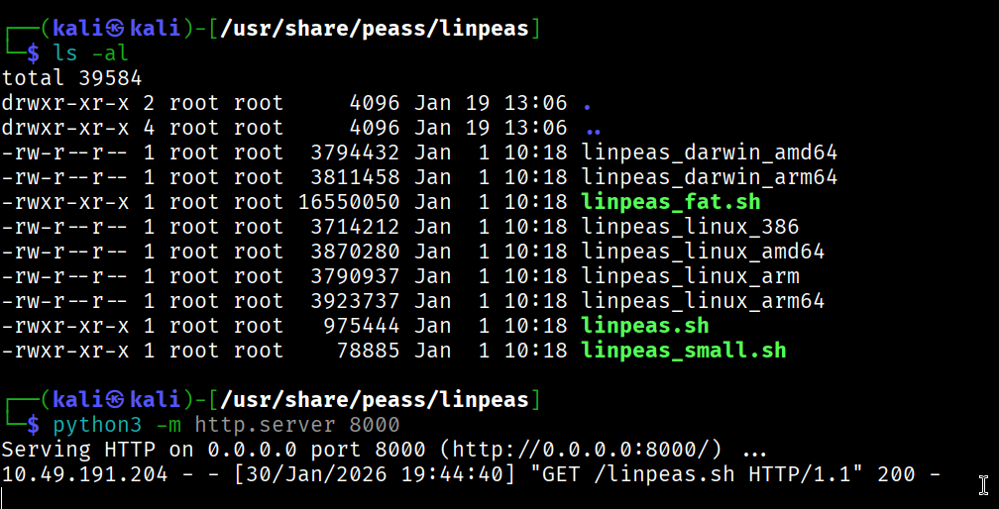
Task: Click the linpeas_linux_amd64 filename
Action: pos(703,252)
